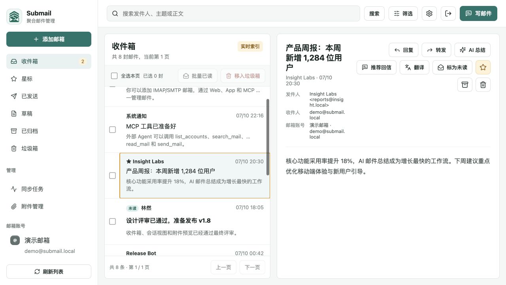Viewport: 506px width, 285px height.
Task: Open settings via the gear icon
Action: click(x=429, y=13)
